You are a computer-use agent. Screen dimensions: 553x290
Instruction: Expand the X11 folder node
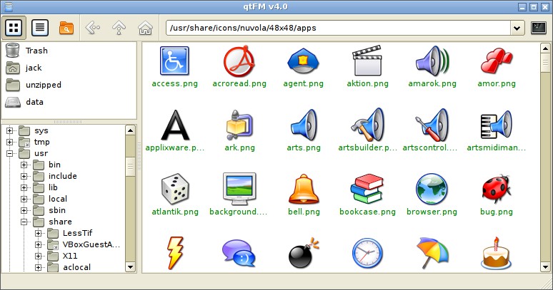click(38, 256)
